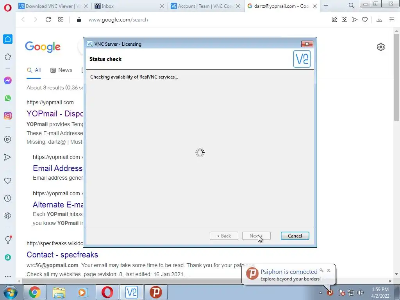Close the Inbox tab

point(162,6)
